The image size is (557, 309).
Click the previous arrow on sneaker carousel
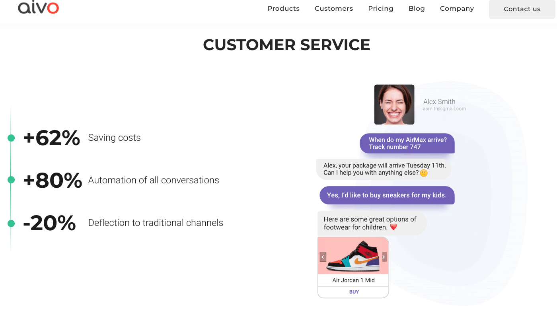pos(323,257)
